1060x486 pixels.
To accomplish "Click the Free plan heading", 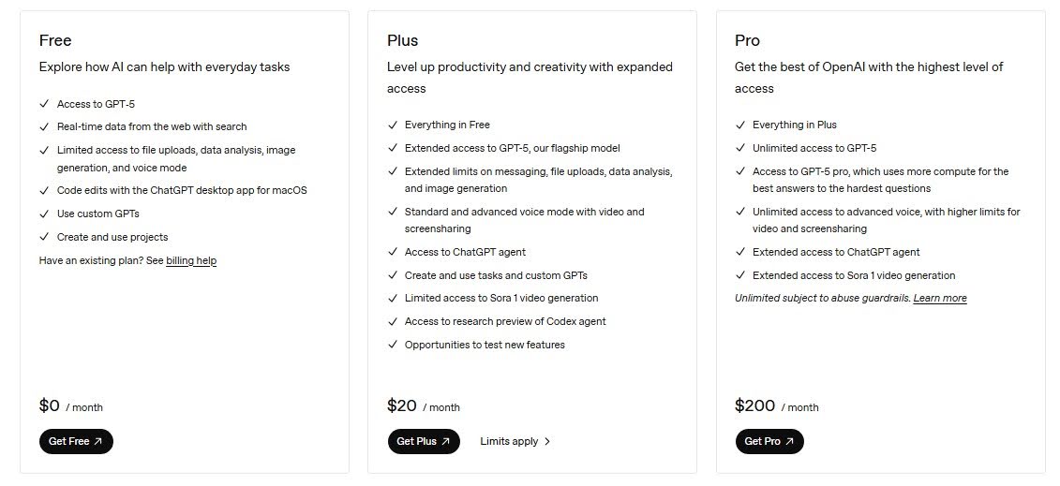I will (x=55, y=40).
